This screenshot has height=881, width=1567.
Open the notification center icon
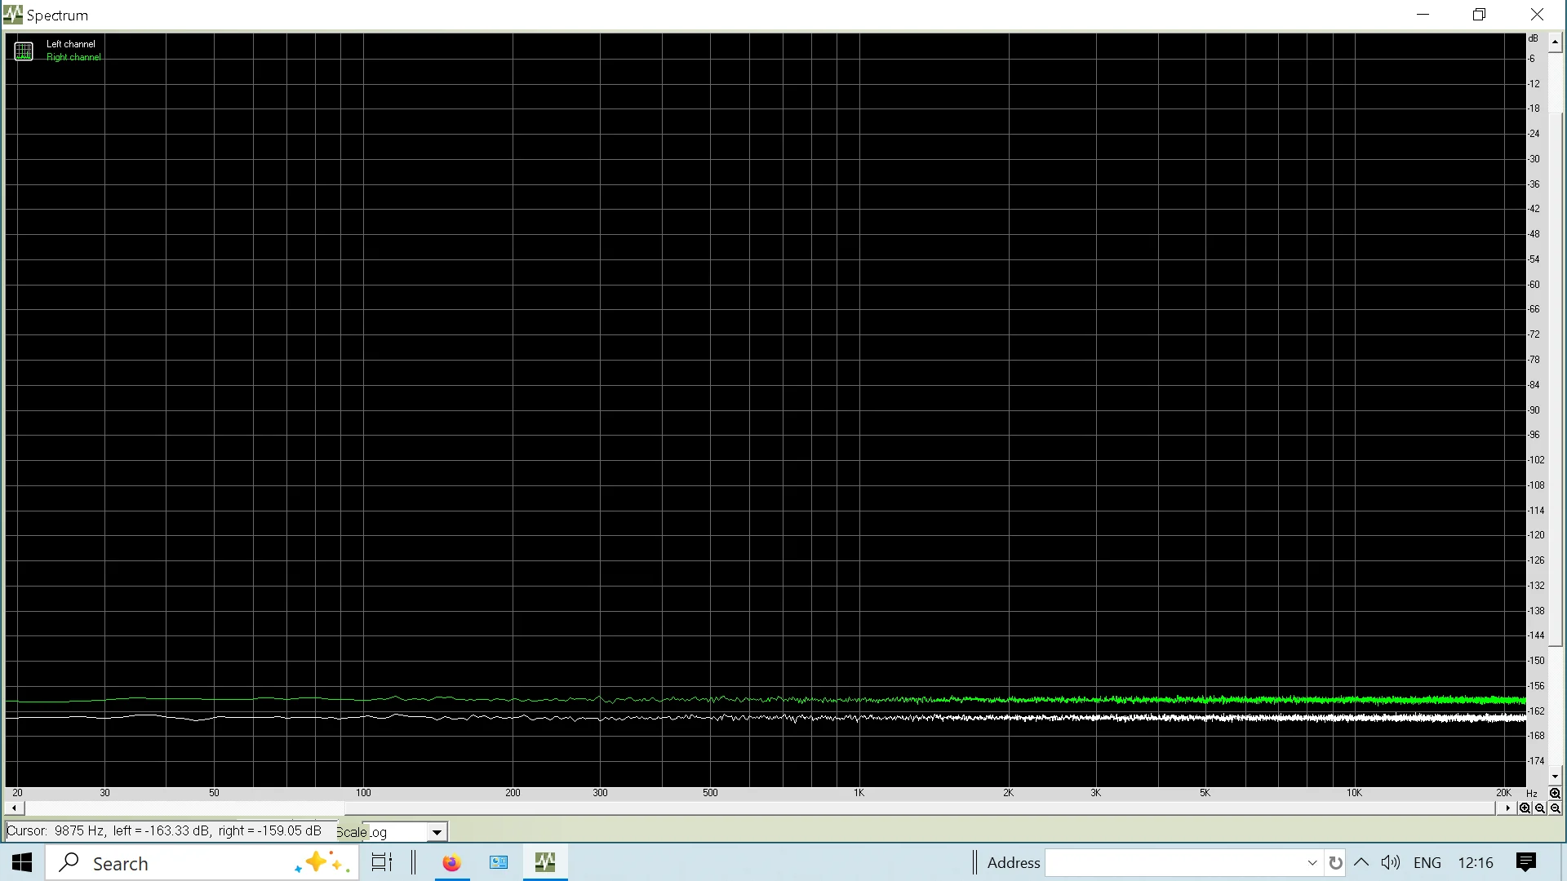click(x=1525, y=862)
